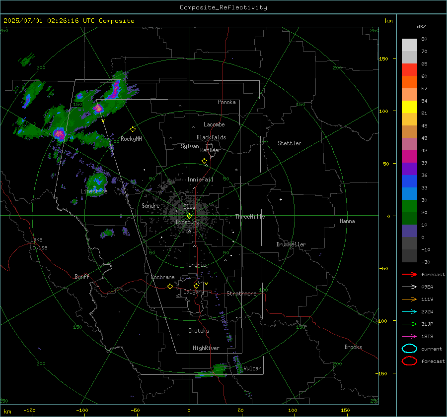Click the Cochrane town label
This screenshot has width=447, height=417.
coord(162,277)
